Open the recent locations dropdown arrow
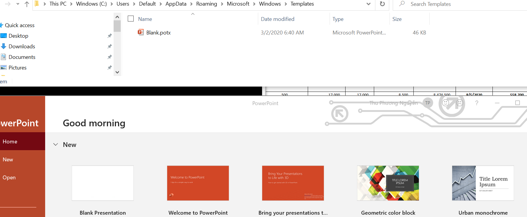 18,4
